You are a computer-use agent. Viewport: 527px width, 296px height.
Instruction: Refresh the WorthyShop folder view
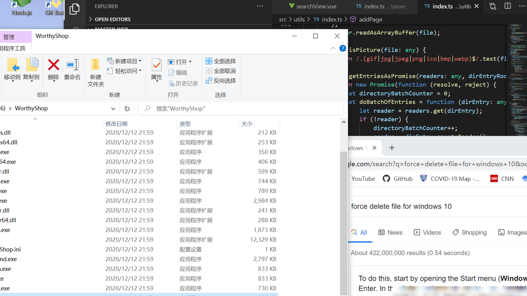coord(127,109)
